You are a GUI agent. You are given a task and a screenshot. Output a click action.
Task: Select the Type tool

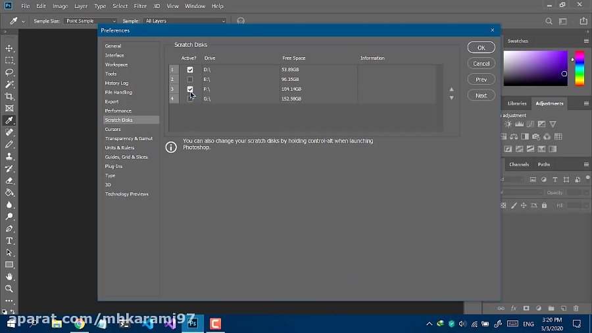click(x=9, y=241)
